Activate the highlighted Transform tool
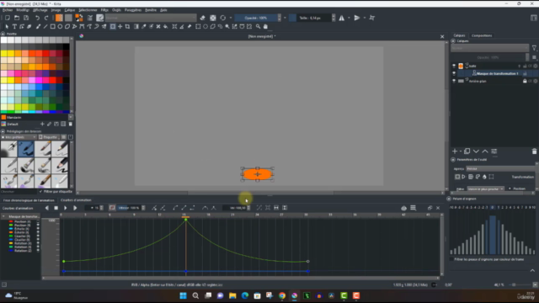The image size is (539, 303). click(113, 26)
